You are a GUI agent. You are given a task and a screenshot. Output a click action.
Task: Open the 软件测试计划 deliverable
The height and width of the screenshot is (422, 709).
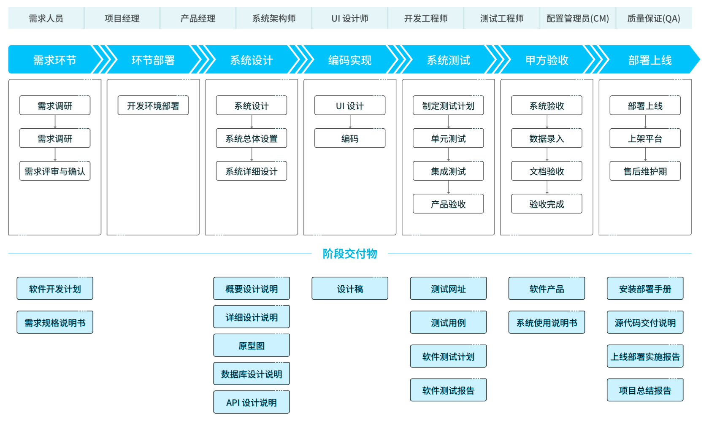point(448,356)
